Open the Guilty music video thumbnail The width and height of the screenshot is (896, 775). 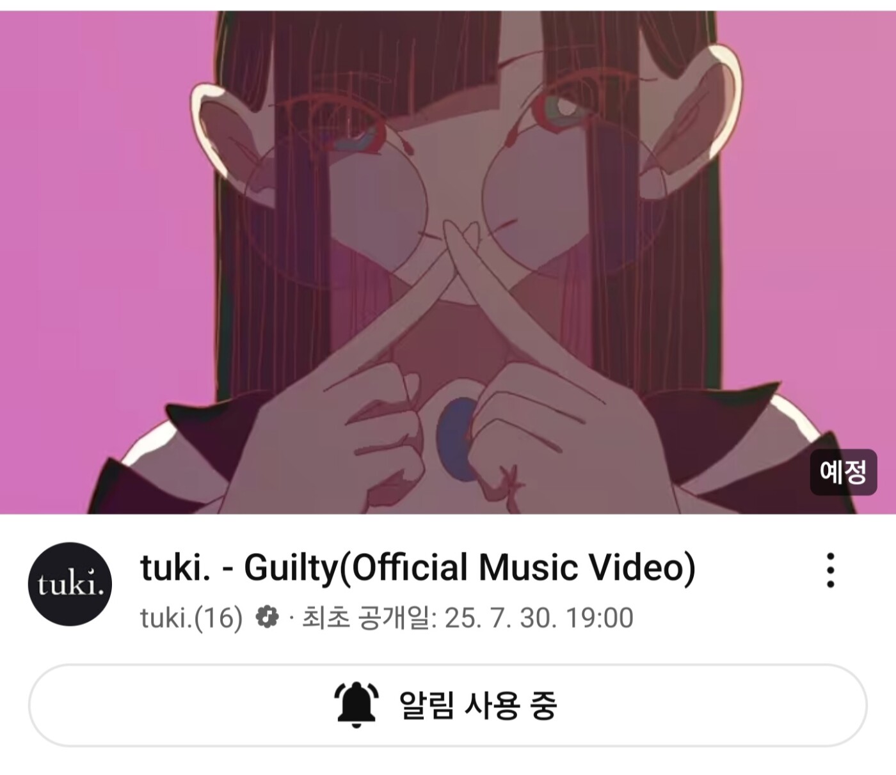click(x=448, y=262)
